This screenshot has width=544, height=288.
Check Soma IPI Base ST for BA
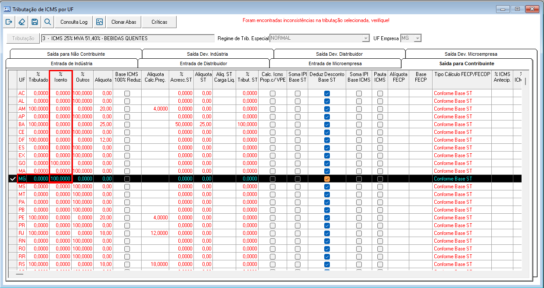(x=297, y=124)
